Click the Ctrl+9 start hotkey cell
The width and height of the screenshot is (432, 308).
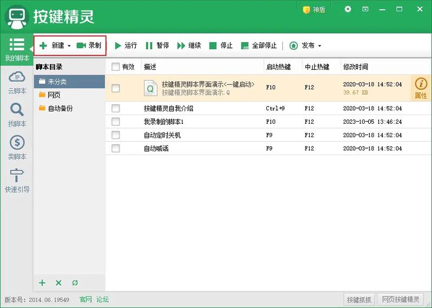[x=275, y=109]
